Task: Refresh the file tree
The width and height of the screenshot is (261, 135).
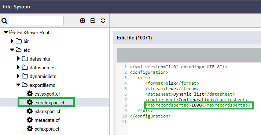Action: (x=103, y=20)
